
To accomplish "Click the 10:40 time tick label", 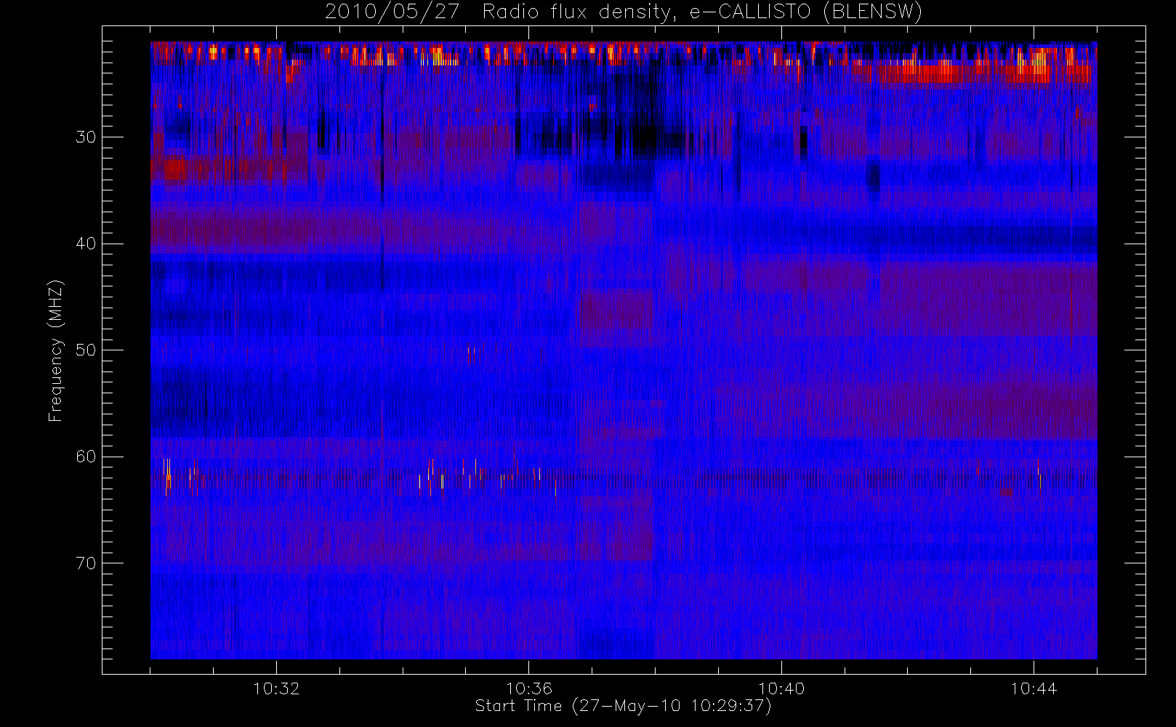I will [x=781, y=688].
